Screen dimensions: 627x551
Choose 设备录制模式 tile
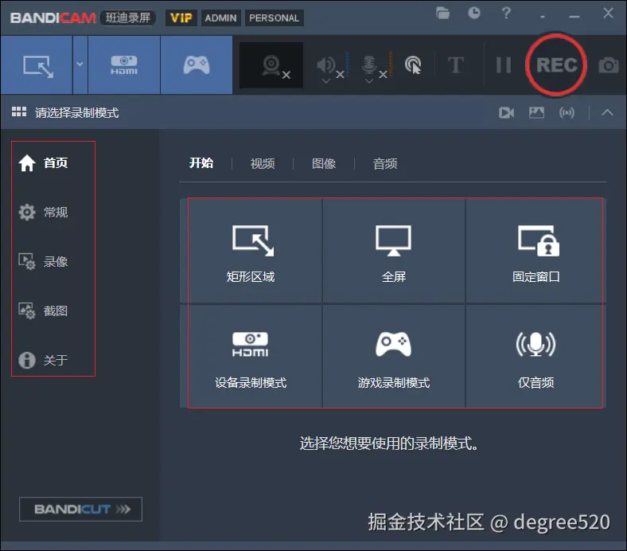click(x=251, y=357)
